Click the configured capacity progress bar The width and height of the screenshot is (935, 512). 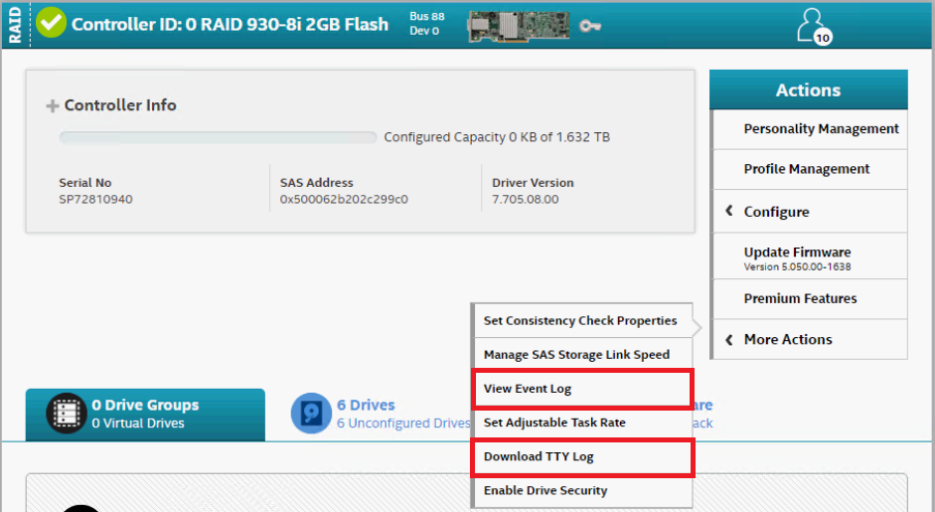218,137
